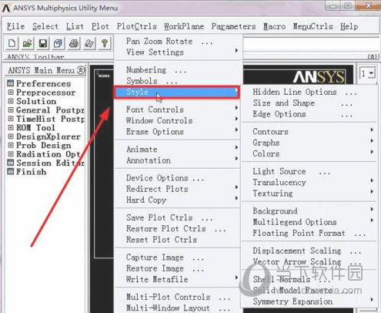This screenshot has height=313, width=381.
Task: Open the Parameters menu
Action: pyautogui.click(x=233, y=26)
